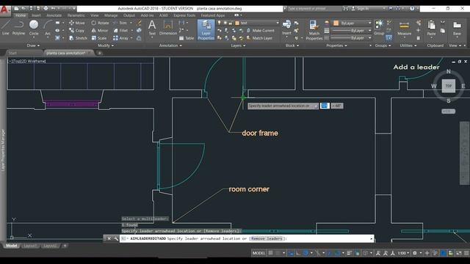Click the Group tool
The image size is (470, 264).
[x=379, y=28]
